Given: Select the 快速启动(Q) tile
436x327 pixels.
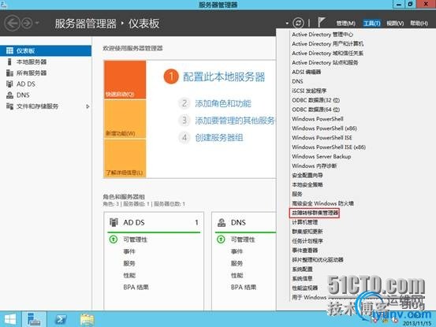Looking at the screenshot, I should click(125, 80).
